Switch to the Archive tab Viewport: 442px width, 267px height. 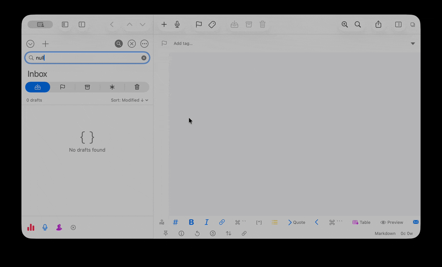pyautogui.click(x=87, y=87)
